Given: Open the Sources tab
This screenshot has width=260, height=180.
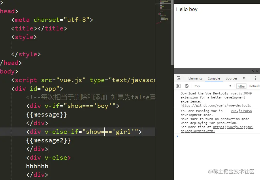Looking at the screenshot, I should coord(231,78).
